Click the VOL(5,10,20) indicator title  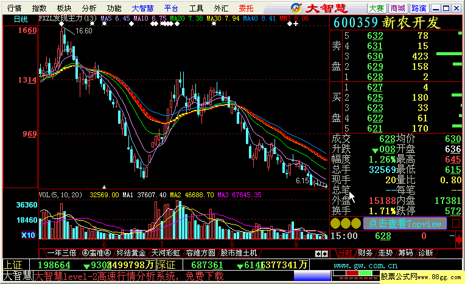pos(60,195)
